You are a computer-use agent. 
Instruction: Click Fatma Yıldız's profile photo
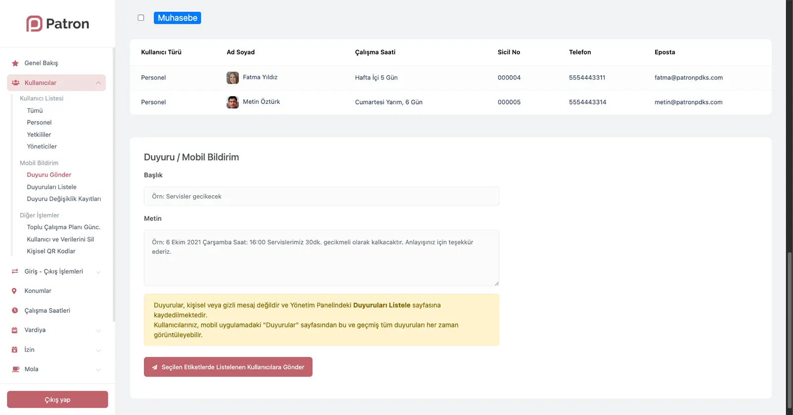pos(232,78)
